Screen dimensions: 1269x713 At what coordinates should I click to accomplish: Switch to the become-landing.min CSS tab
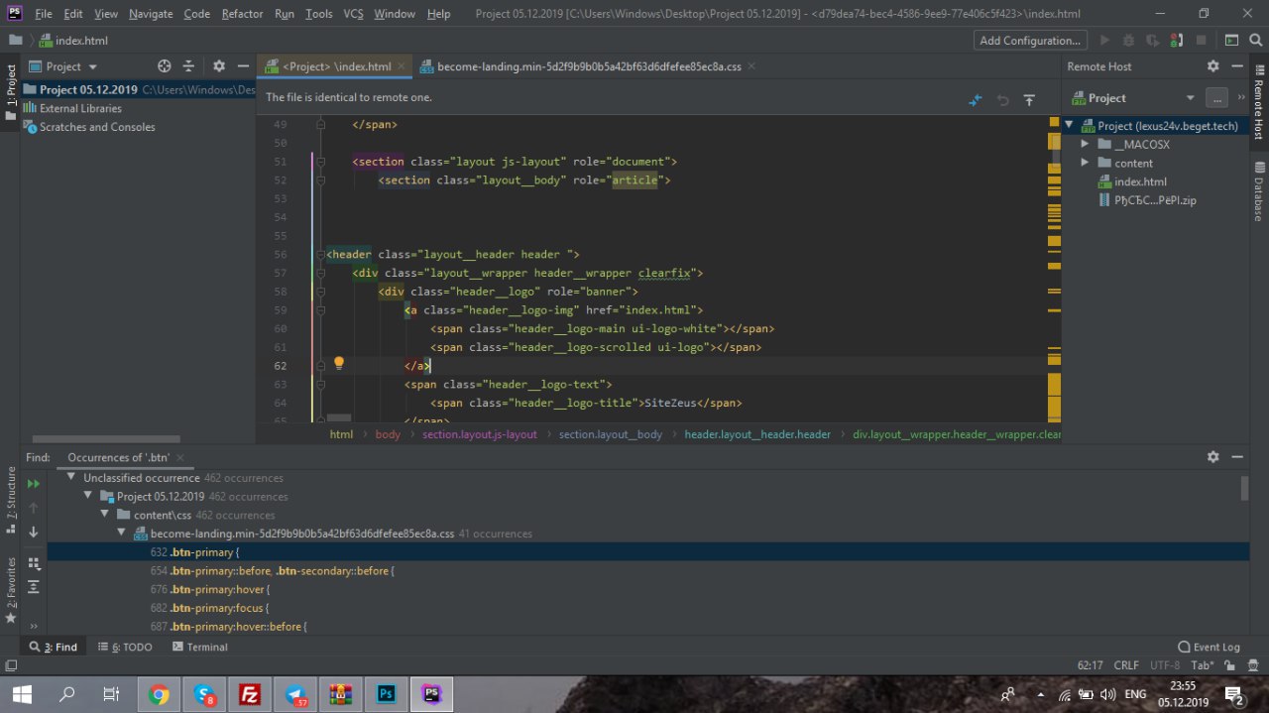588,66
